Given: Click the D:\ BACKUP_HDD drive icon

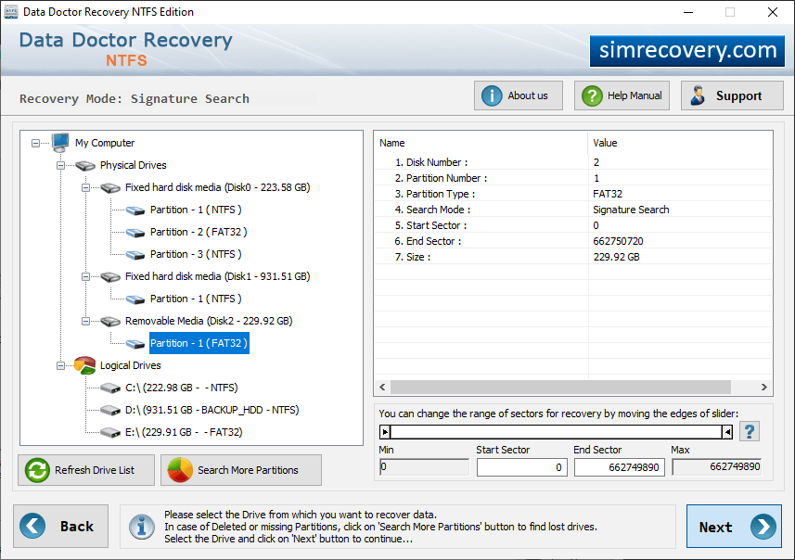Looking at the screenshot, I should (110, 411).
